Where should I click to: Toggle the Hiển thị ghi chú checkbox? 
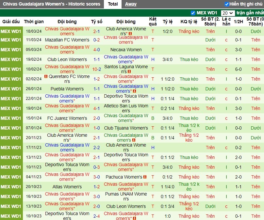pos(227,4)
